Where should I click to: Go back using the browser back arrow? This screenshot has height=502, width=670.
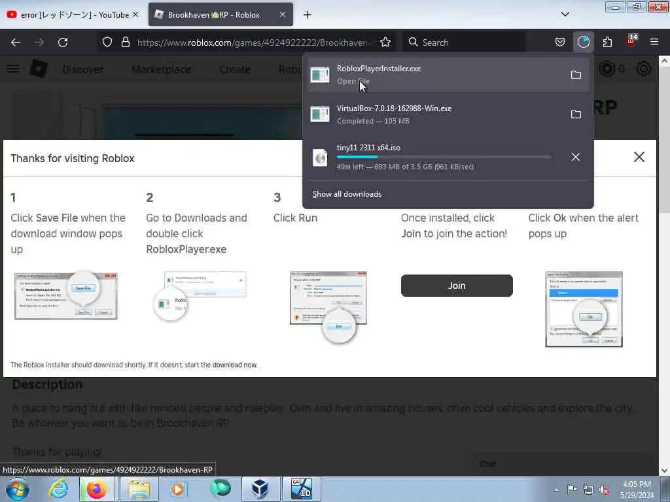coord(16,42)
